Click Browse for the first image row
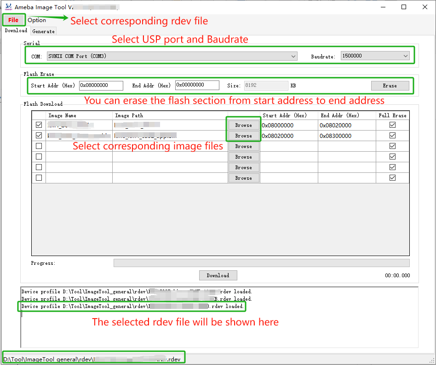Viewport: 436px width, 365px height. click(244, 125)
